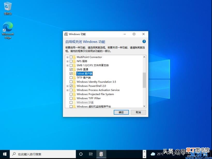Viewport: 212px width, 159px height.
Task: Select the Microsoft Edge desktop shortcut
Action: tap(8, 30)
